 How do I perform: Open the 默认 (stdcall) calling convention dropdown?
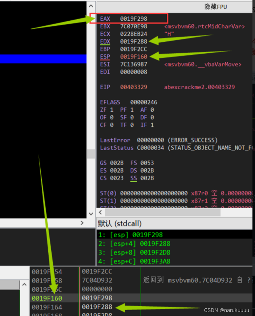[175, 223]
